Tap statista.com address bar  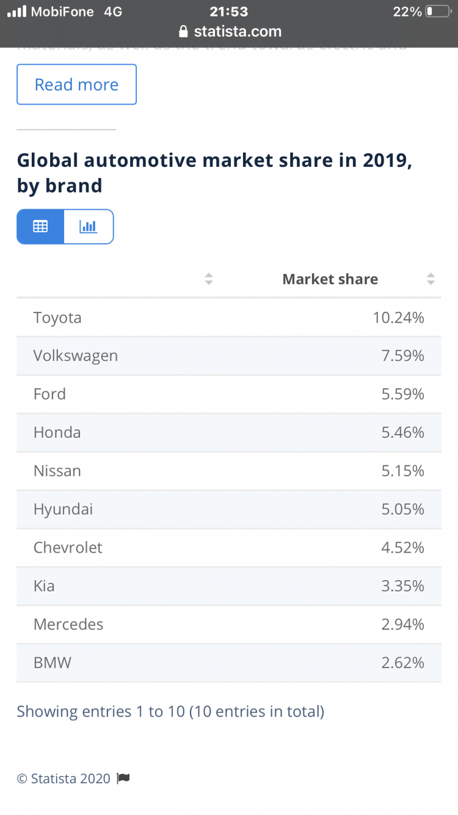230,32
